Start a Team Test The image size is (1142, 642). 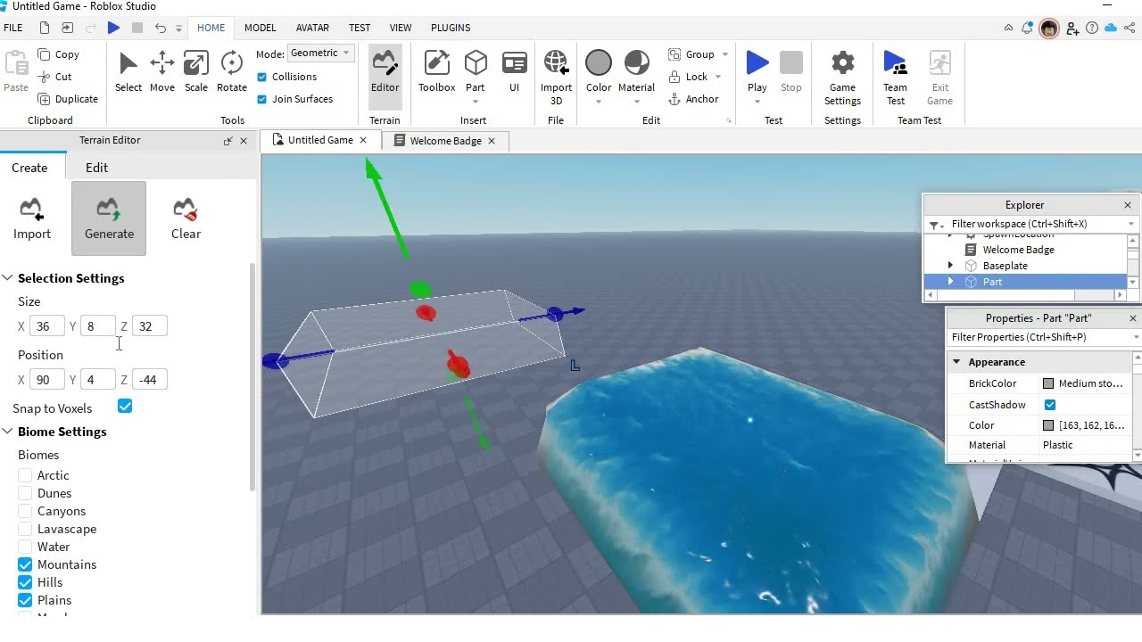[895, 78]
